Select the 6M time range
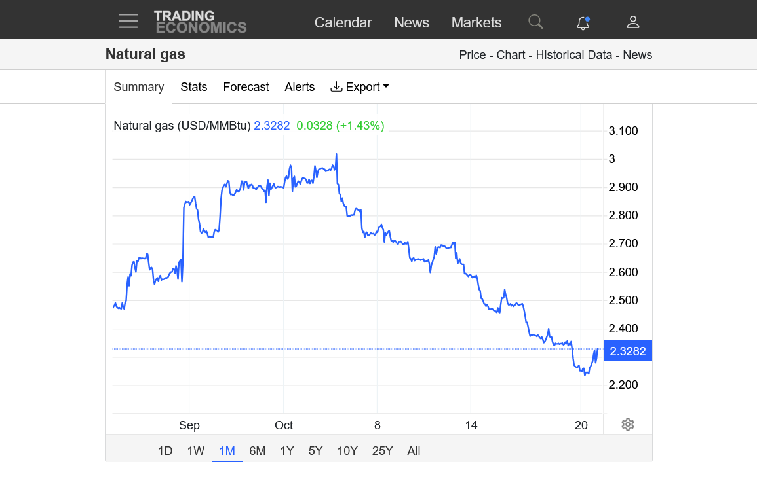757x485 pixels. [258, 451]
